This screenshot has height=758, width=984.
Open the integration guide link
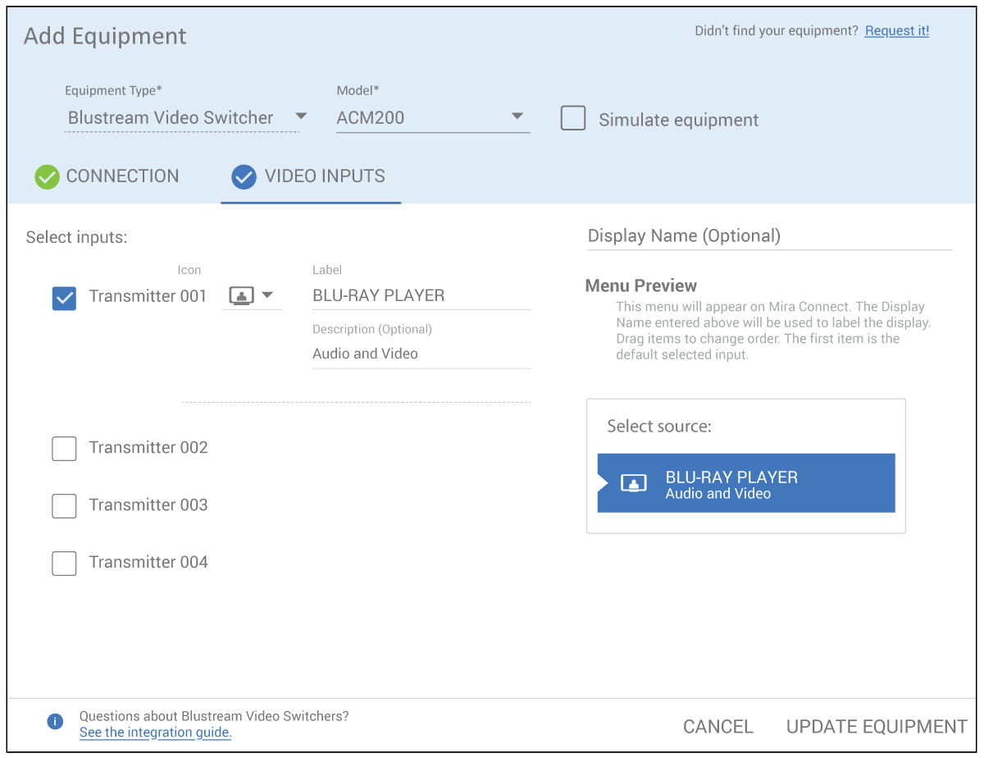click(155, 733)
